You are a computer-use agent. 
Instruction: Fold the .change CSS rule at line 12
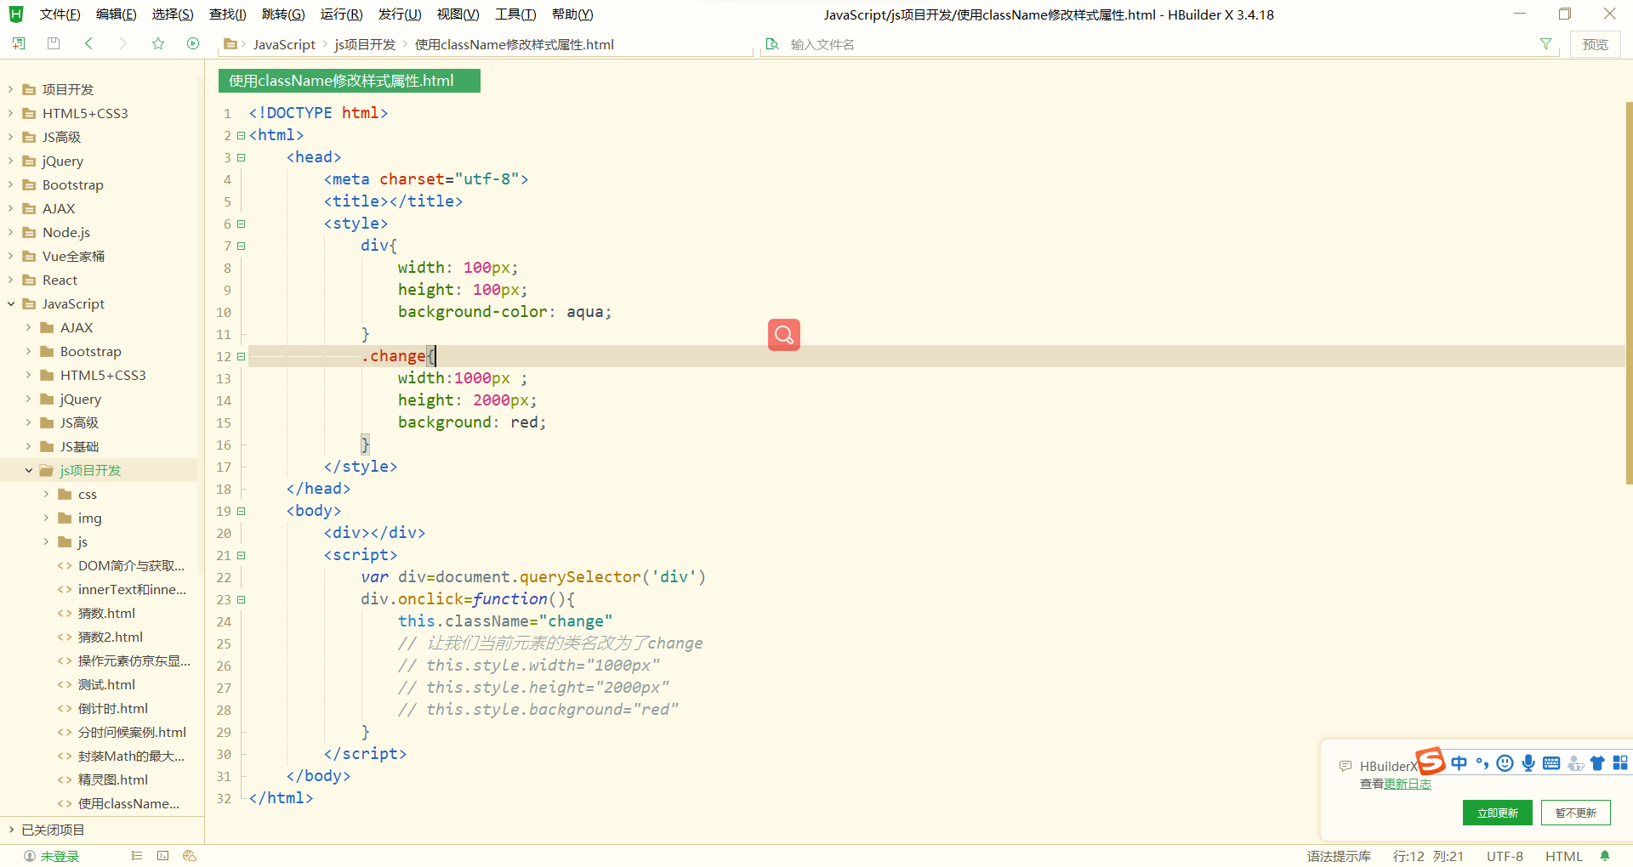242,357
